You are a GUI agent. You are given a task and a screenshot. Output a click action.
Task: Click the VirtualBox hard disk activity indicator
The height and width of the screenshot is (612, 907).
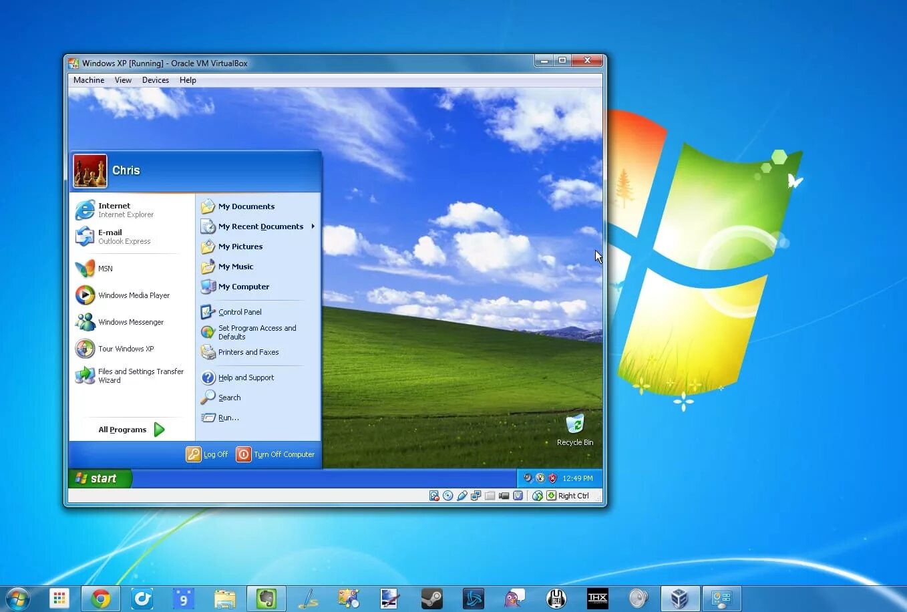(x=434, y=496)
